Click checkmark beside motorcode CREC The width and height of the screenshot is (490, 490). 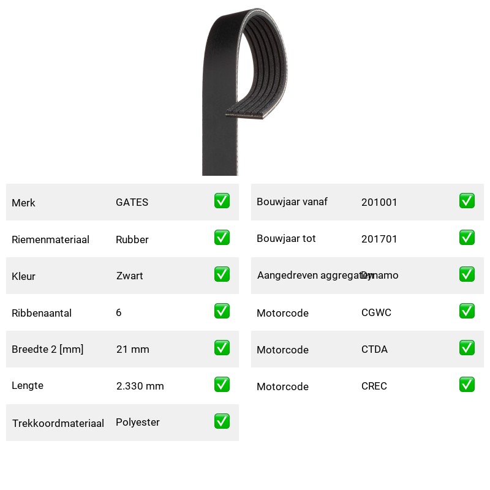467,385
